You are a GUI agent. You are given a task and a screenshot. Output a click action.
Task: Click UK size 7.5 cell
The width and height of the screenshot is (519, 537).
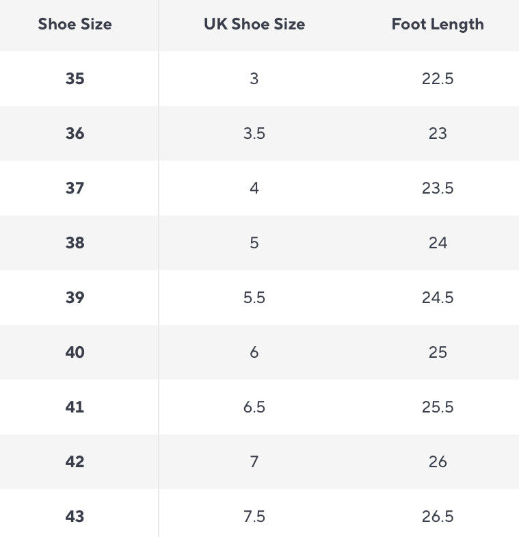coord(254,516)
